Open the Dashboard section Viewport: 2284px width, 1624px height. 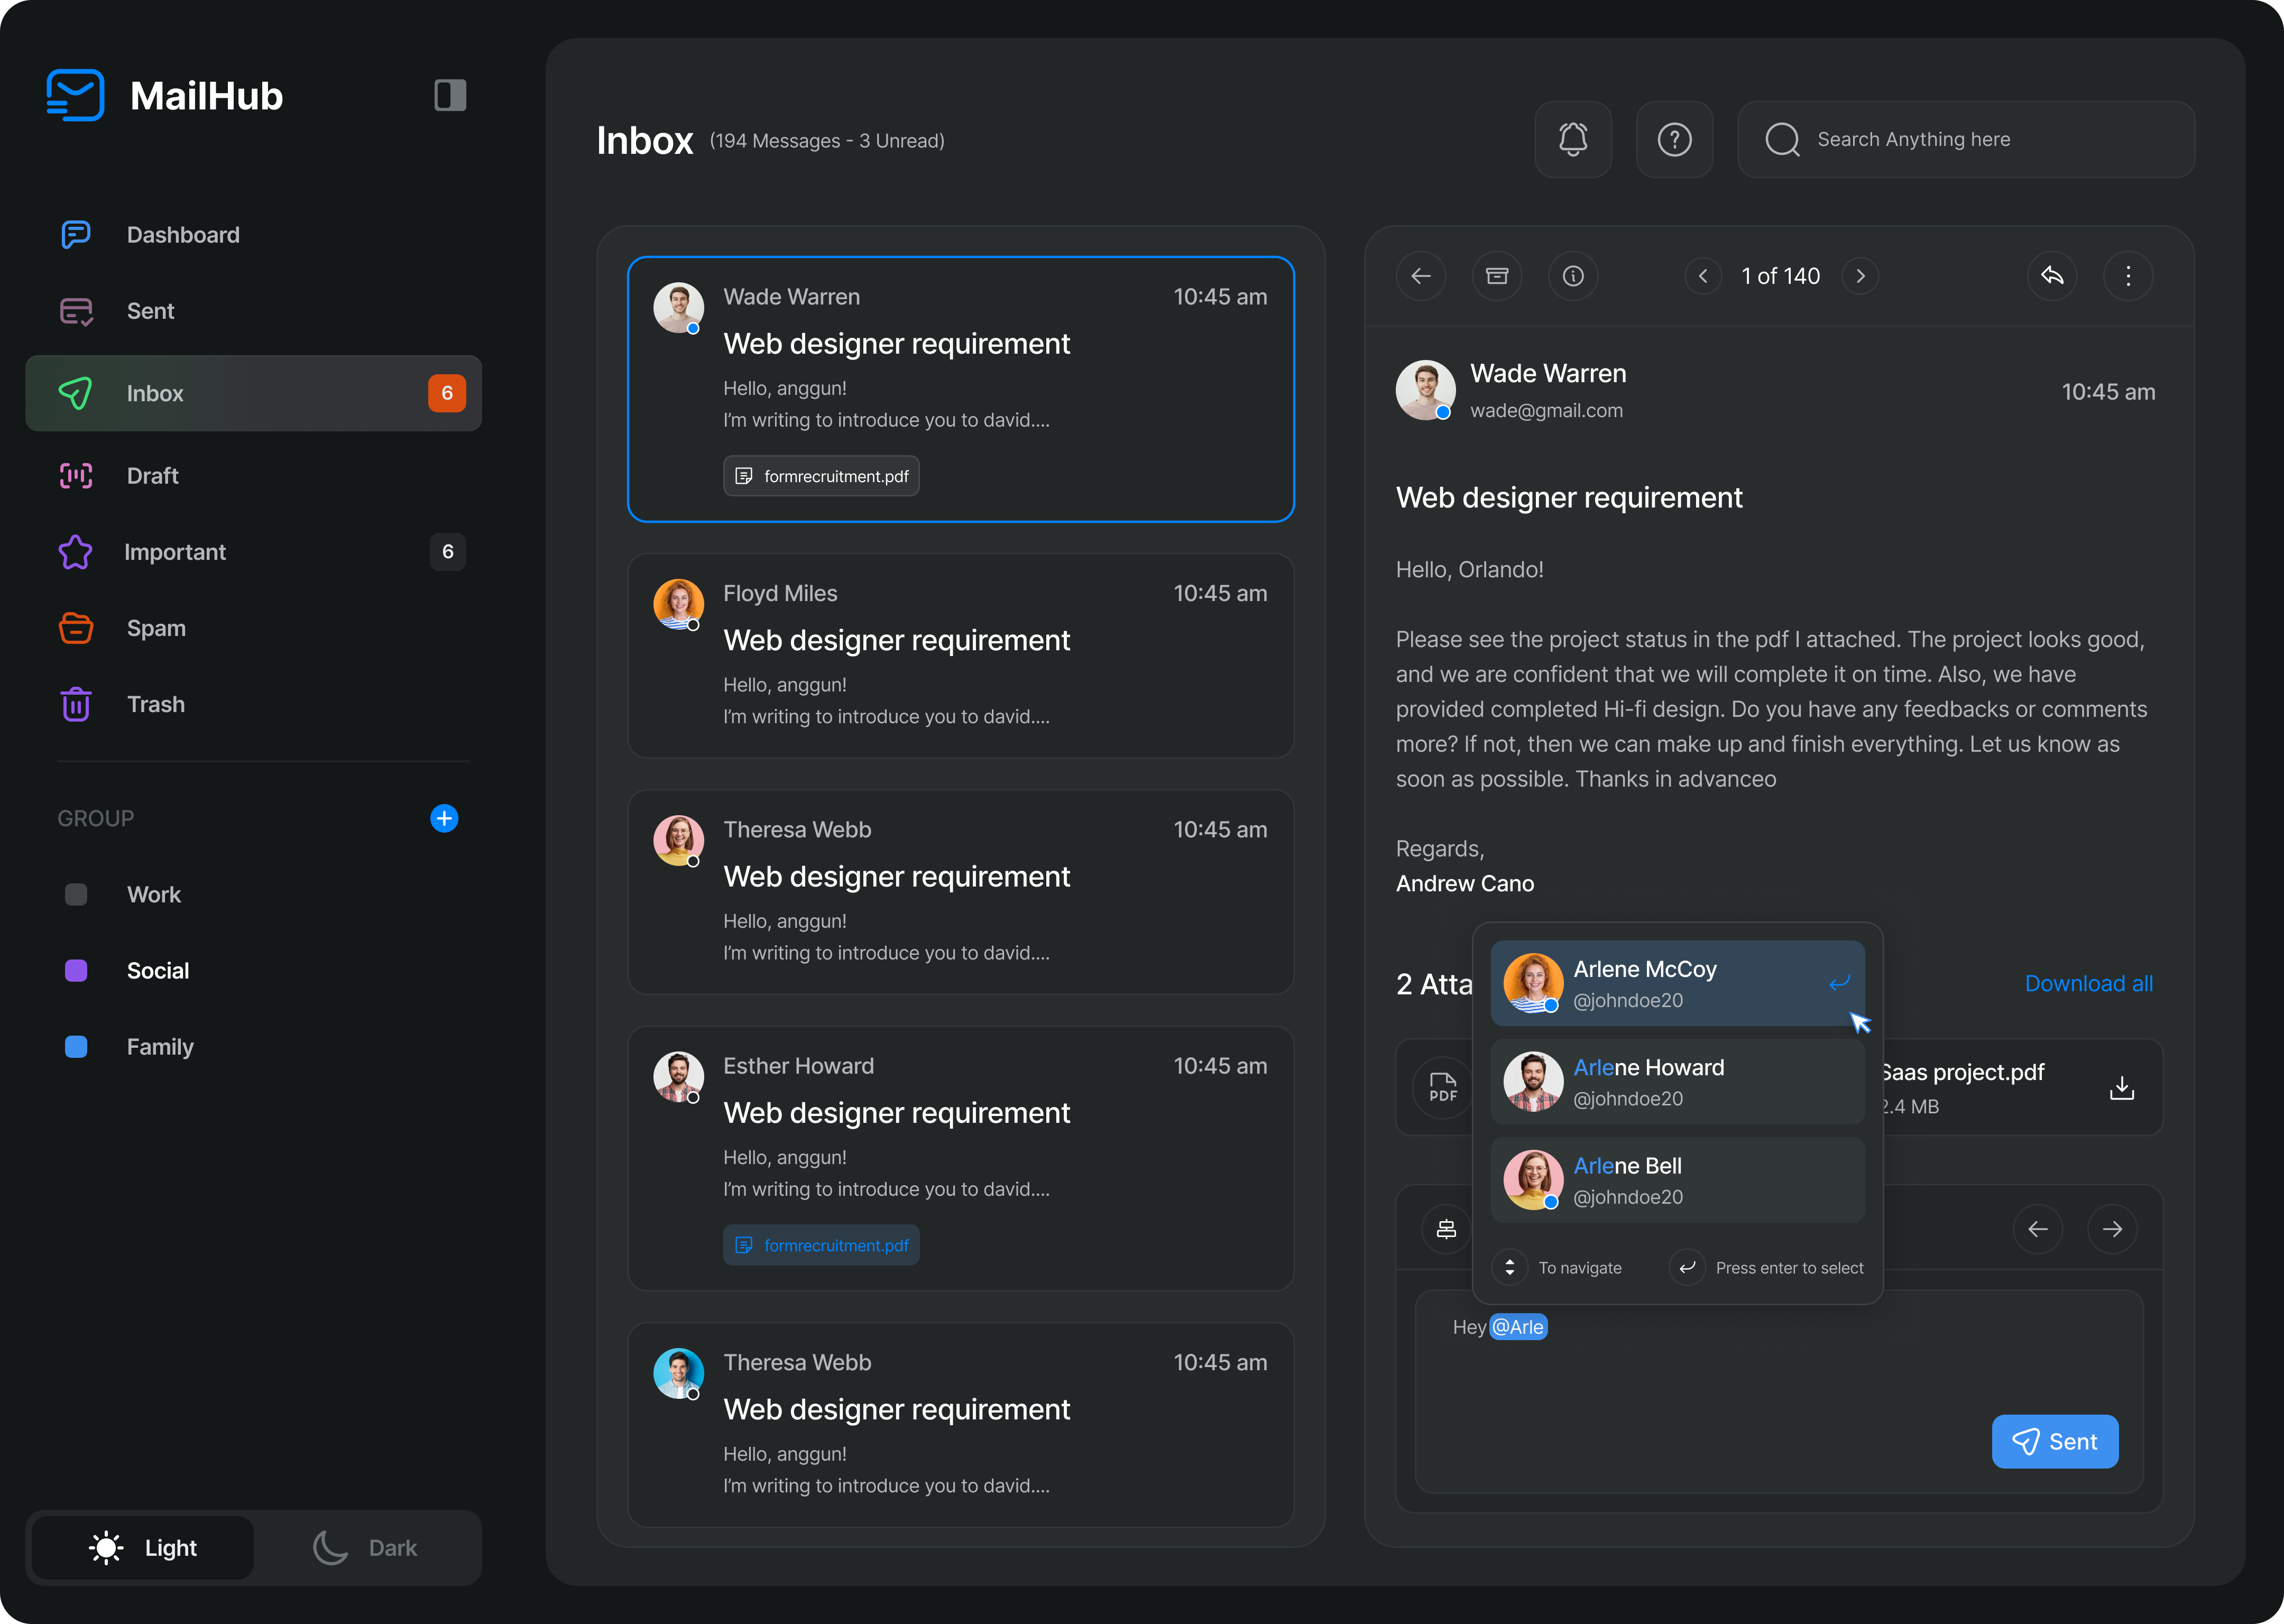pyautogui.click(x=183, y=234)
